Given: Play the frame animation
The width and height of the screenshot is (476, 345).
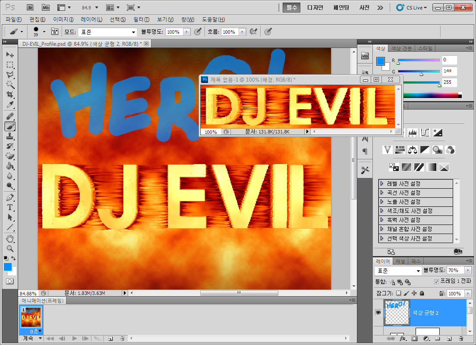Looking at the screenshot, I should point(74,339).
